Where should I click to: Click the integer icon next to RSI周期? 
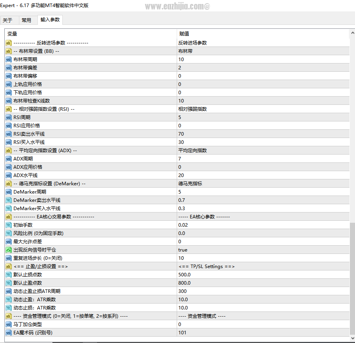pyautogui.click(x=8, y=117)
